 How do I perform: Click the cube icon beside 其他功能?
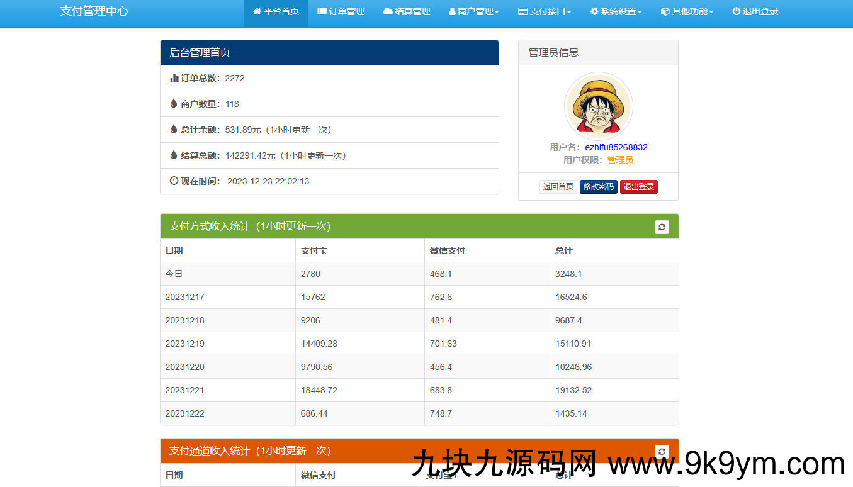point(665,11)
